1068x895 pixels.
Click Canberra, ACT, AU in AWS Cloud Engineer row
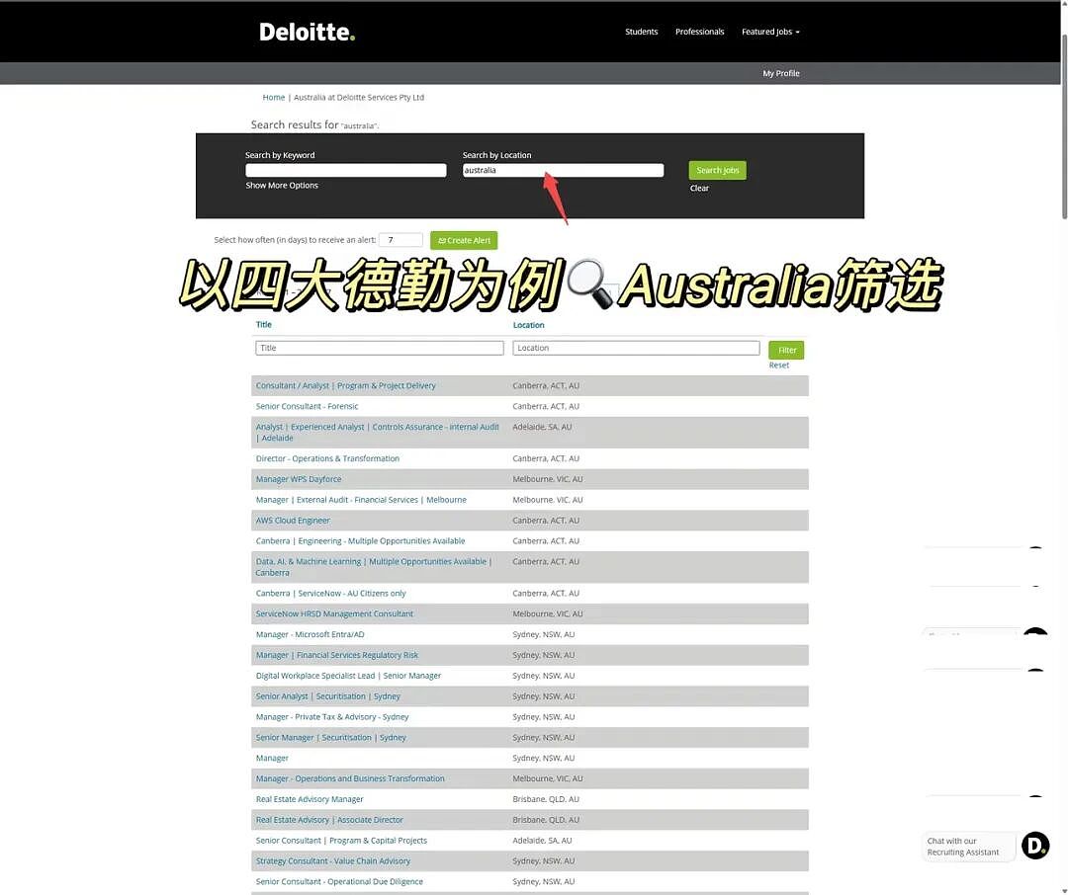pyautogui.click(x=546, y=521)
